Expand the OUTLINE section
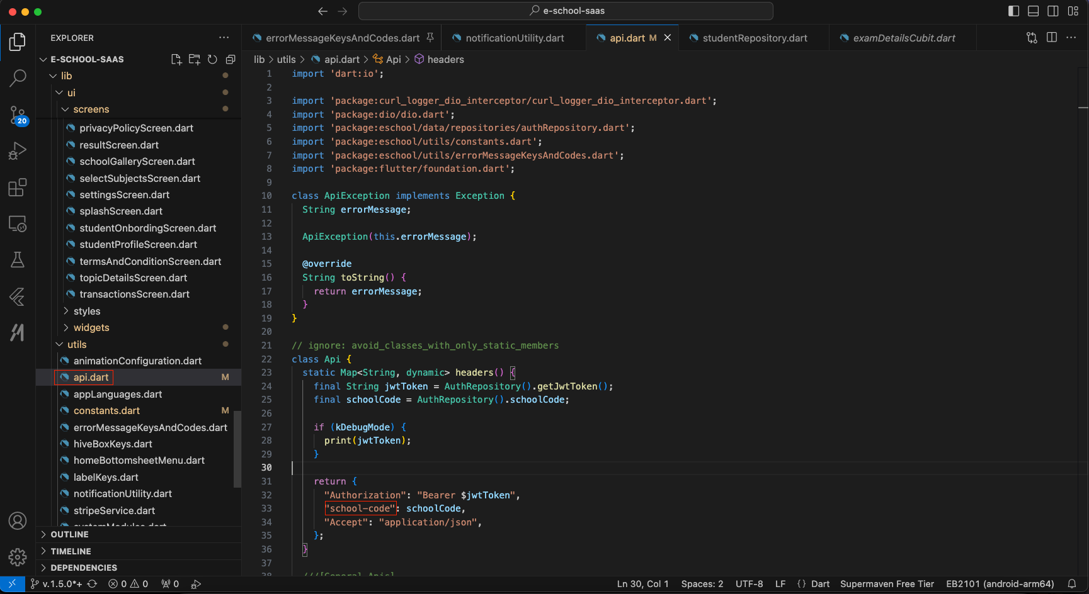The width and height of the screenshot is (1089, 594). tap(69, 534)
